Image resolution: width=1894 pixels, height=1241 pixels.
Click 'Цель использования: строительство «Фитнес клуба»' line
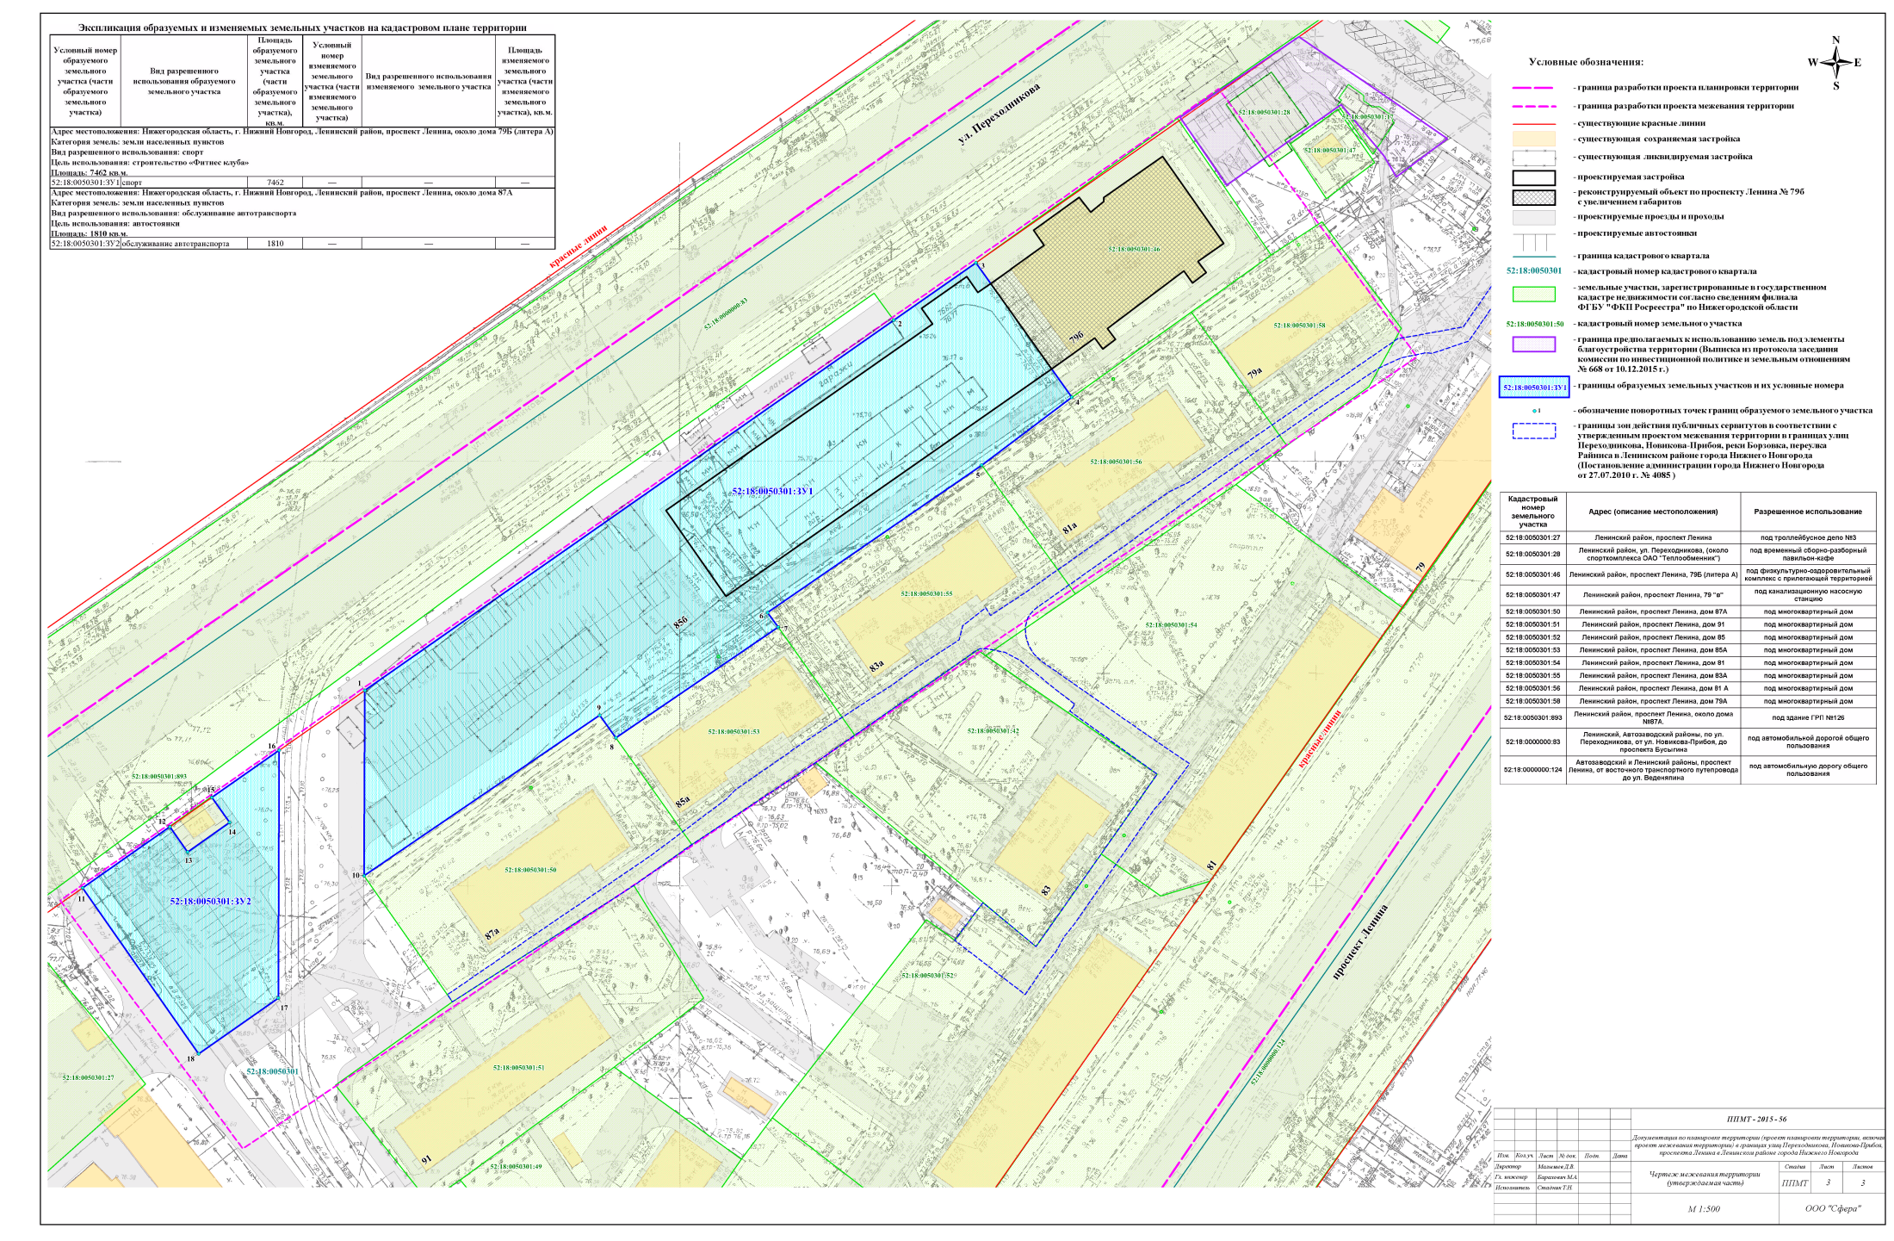coord(150,163)
